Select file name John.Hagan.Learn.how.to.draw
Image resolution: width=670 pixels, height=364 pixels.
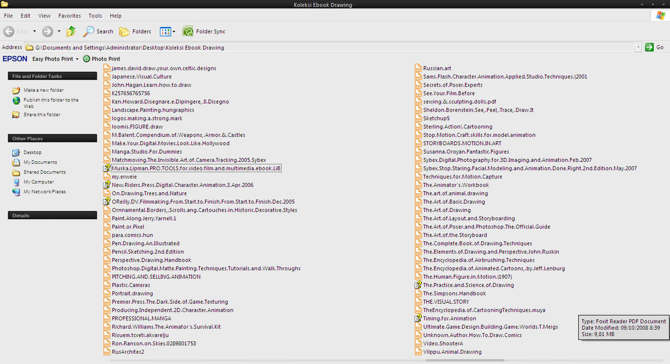click(152, 85)
